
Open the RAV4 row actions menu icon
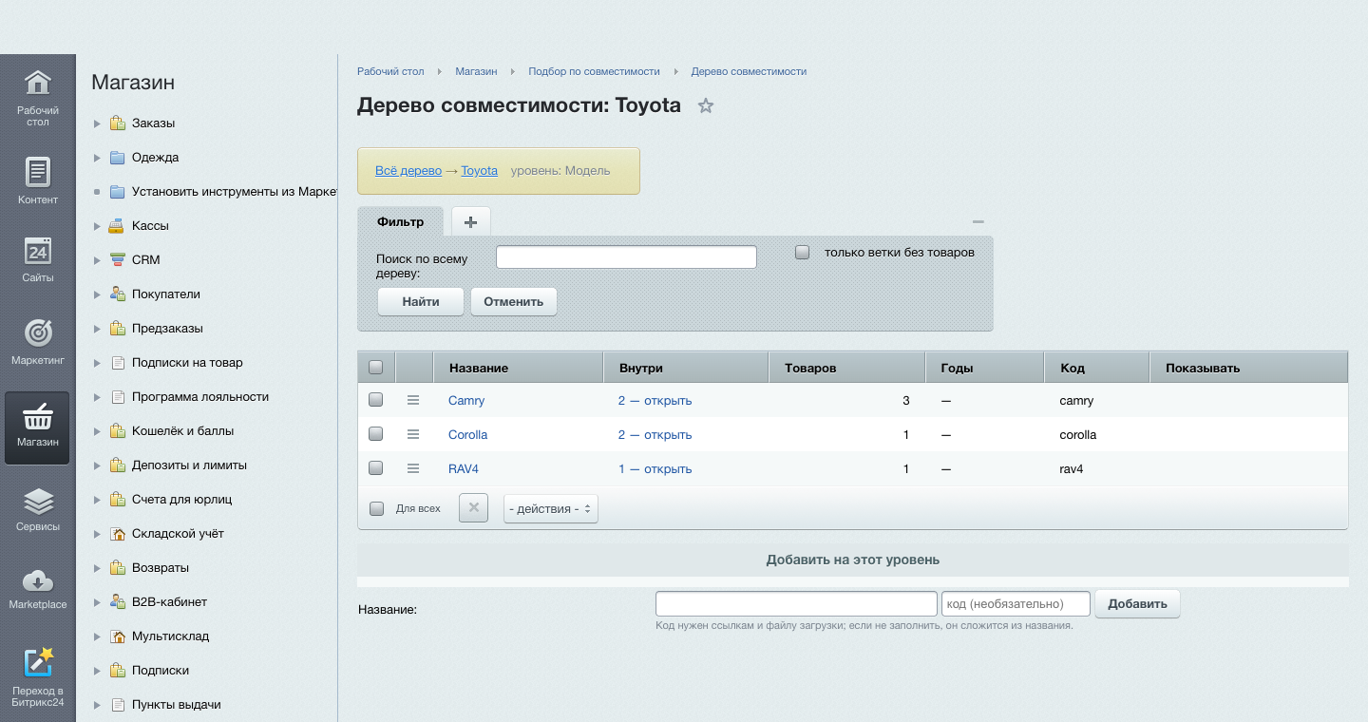point(413,468)
